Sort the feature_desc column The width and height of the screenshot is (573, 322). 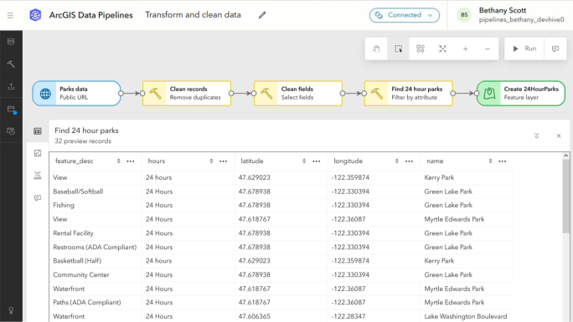pyautogui.click(x=118, y=161)
